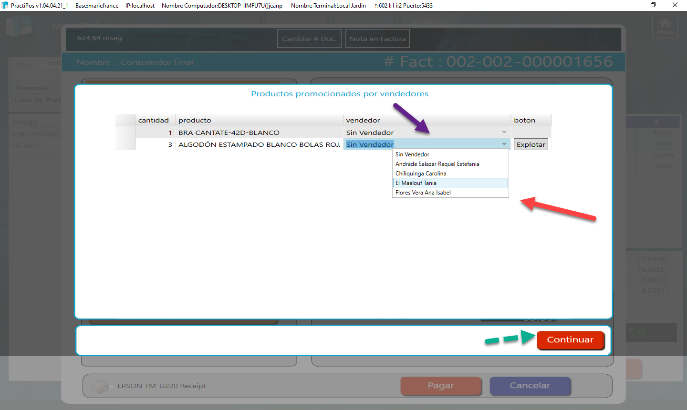Click the Menu home icon
Image resolution: width=687 pixels, height=410 pixels.
[x=665, y=26]
